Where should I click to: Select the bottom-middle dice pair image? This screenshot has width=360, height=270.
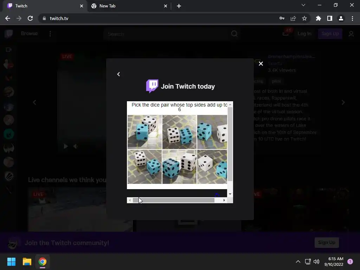(x=179, y=167)
